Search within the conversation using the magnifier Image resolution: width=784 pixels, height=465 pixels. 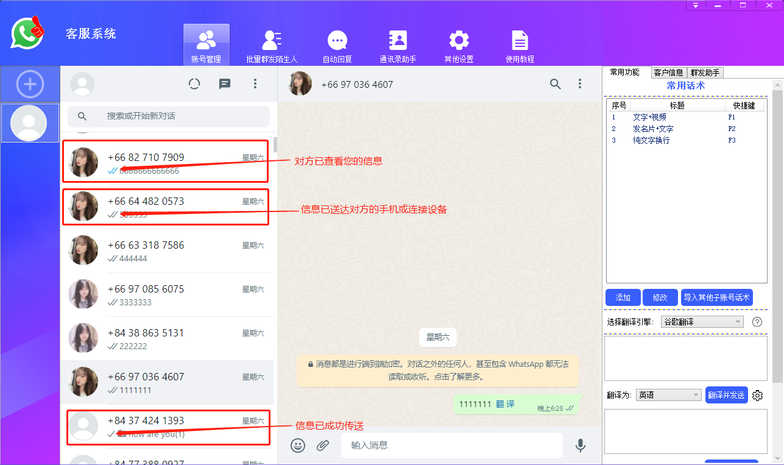[556, 84]
